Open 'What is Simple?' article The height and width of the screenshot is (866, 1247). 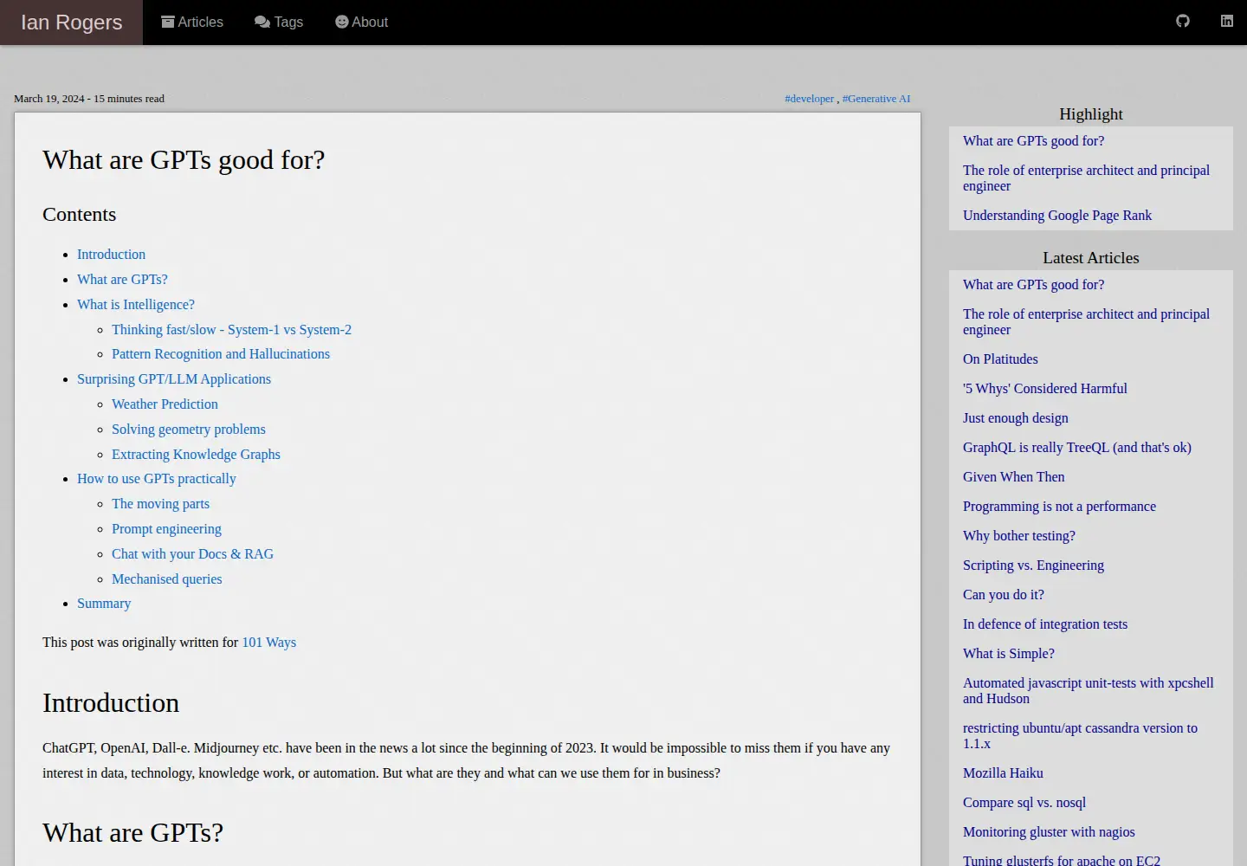[1009, 654]
